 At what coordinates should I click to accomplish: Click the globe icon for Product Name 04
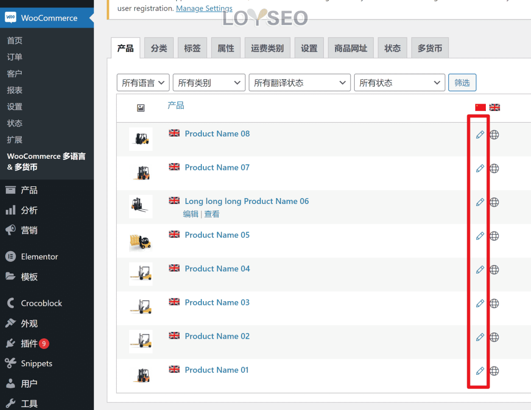coord(494,270)
